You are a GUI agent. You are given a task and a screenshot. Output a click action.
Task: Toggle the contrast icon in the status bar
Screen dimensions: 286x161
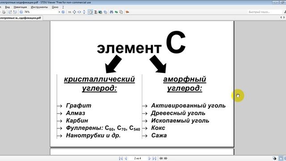pyautogui.click(x=274, y=158)
